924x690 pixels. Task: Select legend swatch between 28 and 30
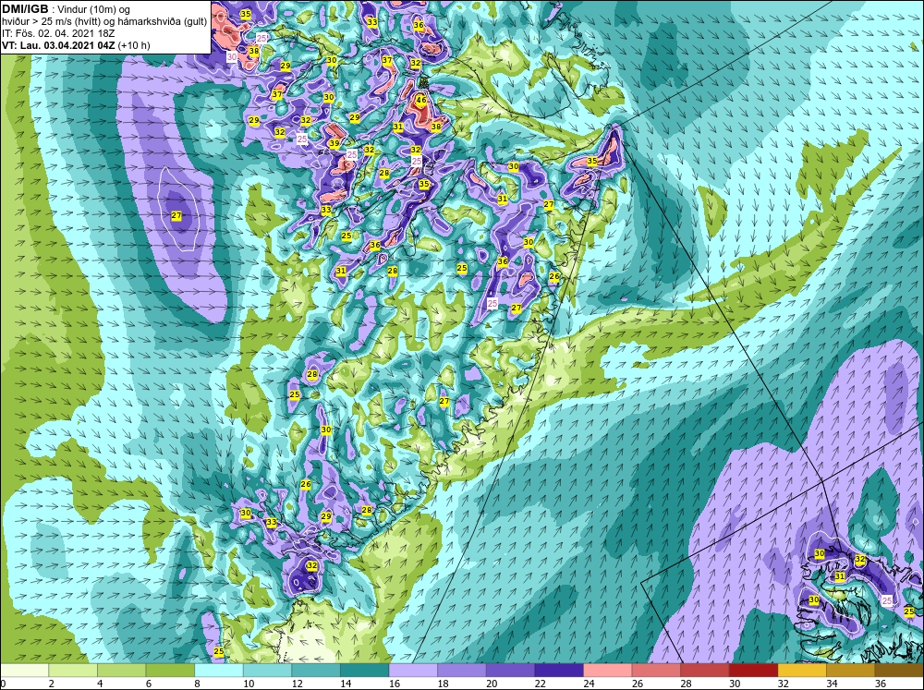tap(705, 671)
